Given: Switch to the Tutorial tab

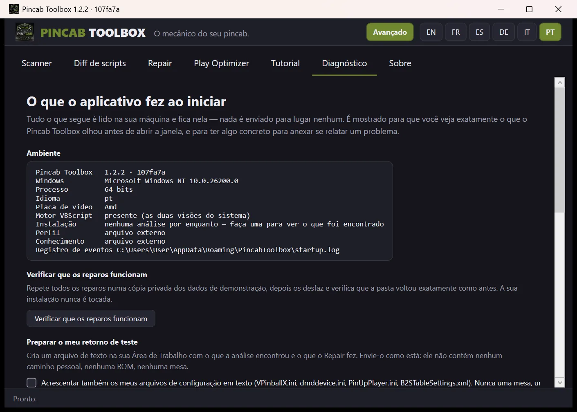Looking at the screenshot, I should (x=285, y=63).
